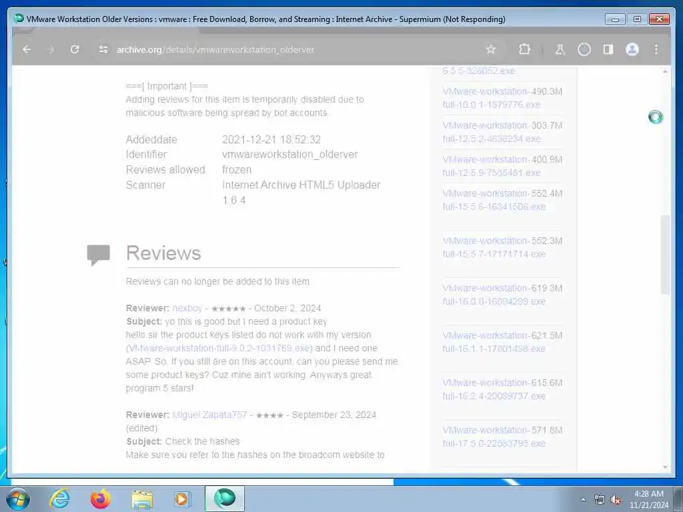683x512 pixels.
Task: Launch Internet Explorer from taskbar
Action: (x=59, y=499)
